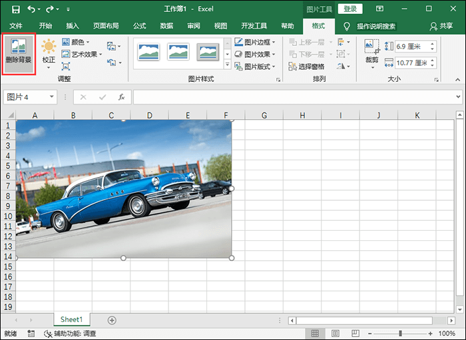Collapse the ribbon with the chevron

458,79
